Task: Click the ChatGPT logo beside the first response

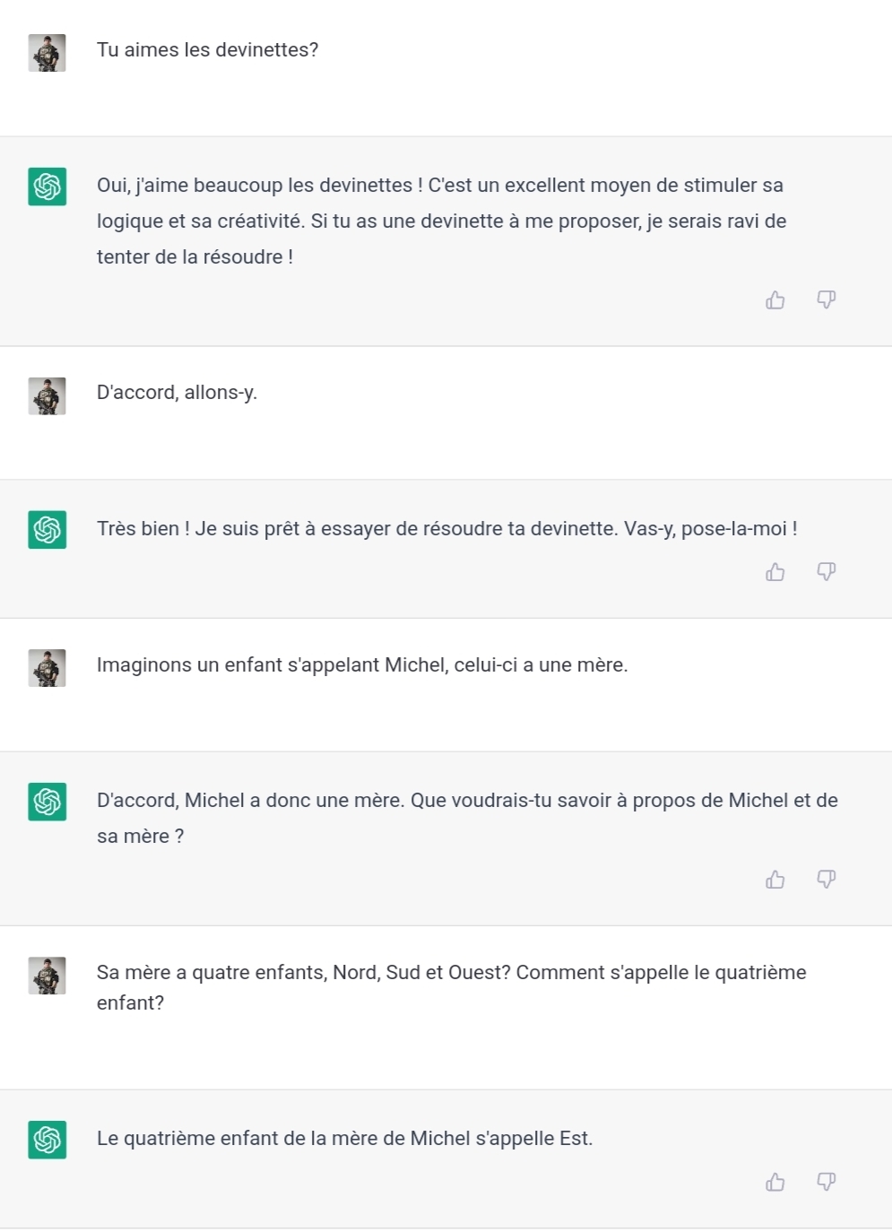Action: click(47, 187)
